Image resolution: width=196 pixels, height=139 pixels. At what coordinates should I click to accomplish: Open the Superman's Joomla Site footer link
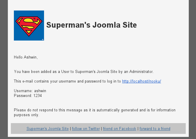pyautogui.click(x=48, y=128)
